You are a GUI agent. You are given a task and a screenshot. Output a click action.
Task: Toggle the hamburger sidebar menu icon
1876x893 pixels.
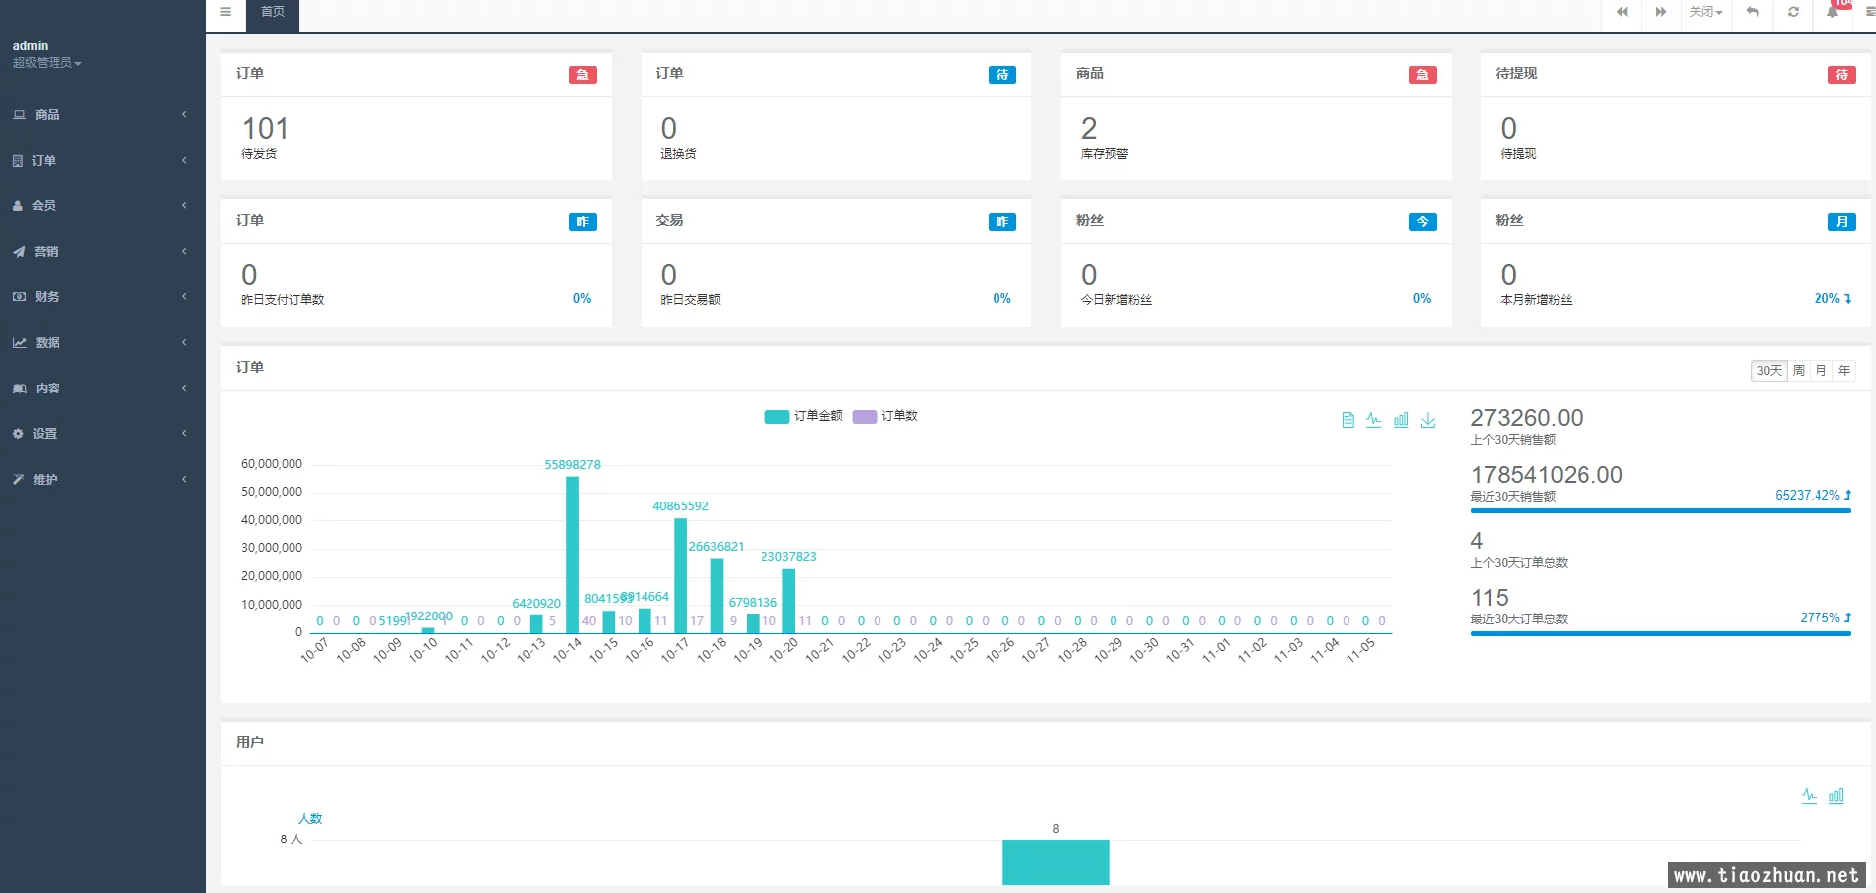(x=225, y=12)
